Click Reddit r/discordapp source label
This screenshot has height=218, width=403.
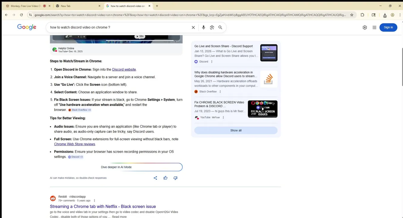[x=72, y=197]
